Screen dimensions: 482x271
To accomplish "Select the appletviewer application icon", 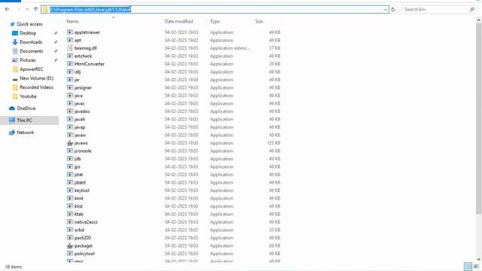I will click(70, 32).
